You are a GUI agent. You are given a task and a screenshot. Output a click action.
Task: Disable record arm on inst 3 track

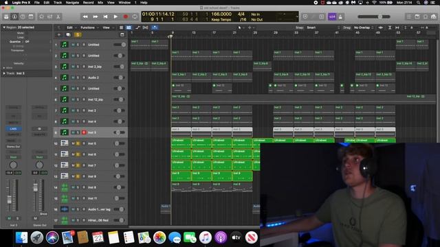pos(84,132)
